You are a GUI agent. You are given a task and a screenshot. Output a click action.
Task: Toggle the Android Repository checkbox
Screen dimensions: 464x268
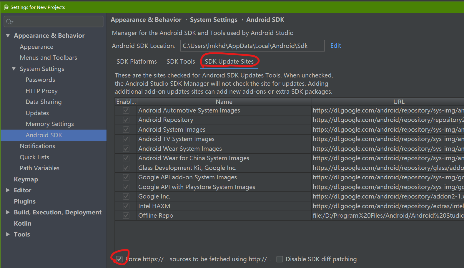(126, 120)
